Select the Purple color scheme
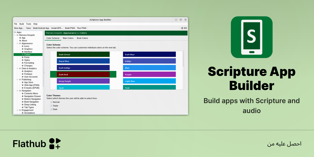Screen dimensions: 314x157 point(149,75)
